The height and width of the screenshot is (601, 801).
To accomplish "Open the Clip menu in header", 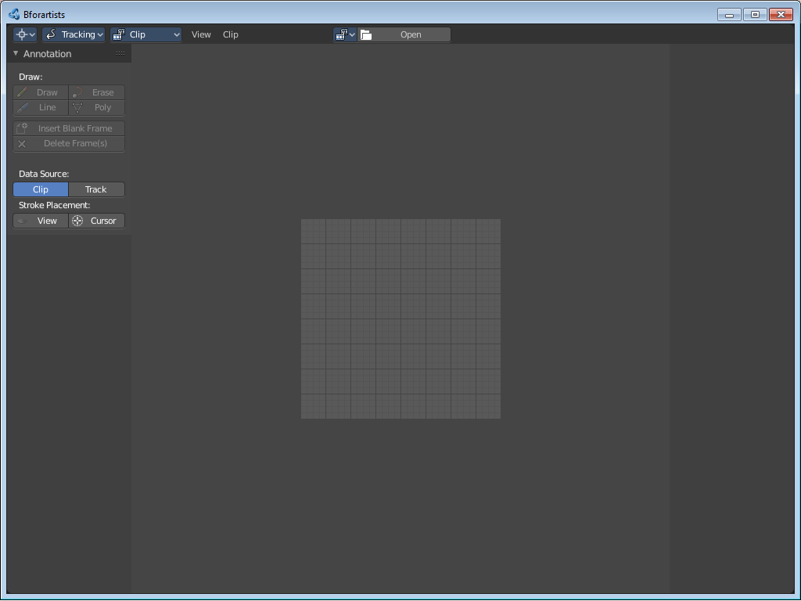I will 231,34.
